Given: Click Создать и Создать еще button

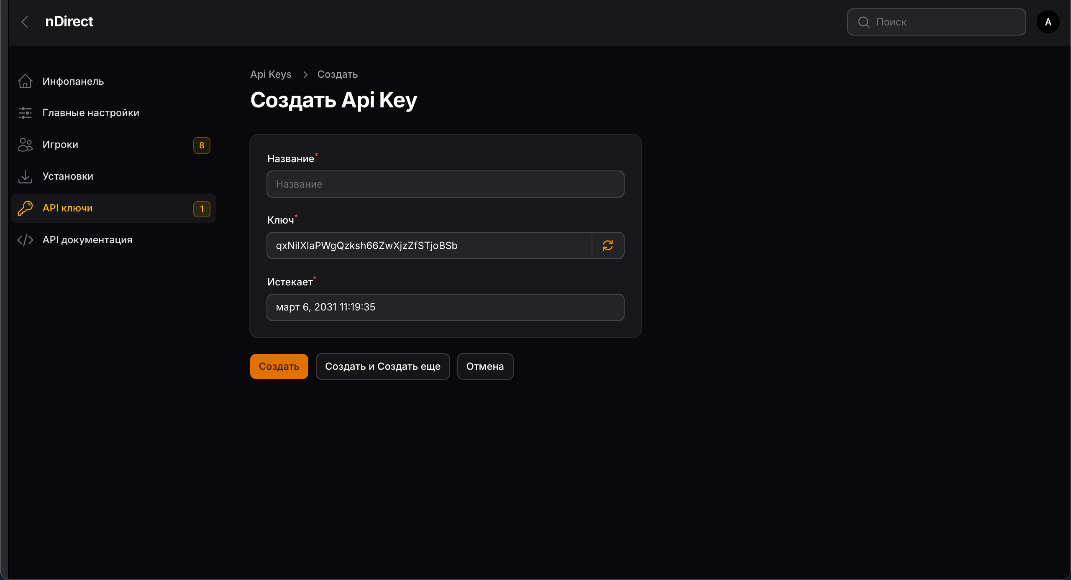Looking at the screenshot, I should pos(382,366).
